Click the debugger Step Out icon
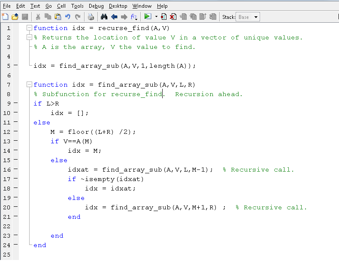 203,17
